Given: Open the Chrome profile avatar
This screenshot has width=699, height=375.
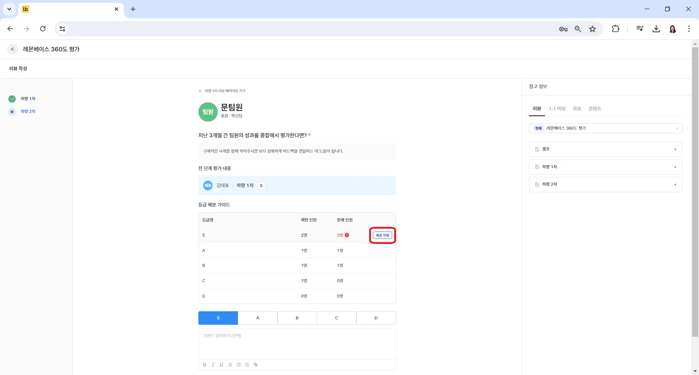Looking at the screenshot, I should [673, 29].
